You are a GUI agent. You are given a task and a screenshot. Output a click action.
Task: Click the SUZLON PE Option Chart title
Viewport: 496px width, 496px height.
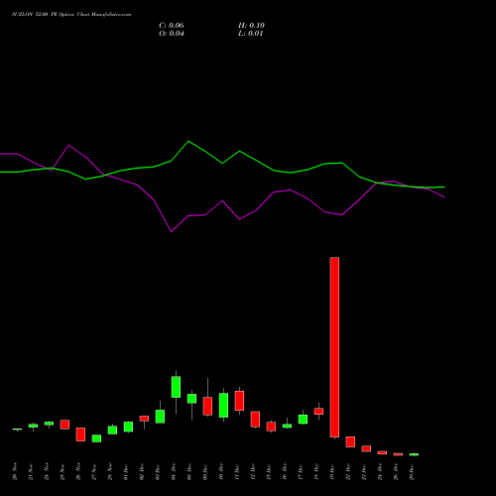click(71, 15)
